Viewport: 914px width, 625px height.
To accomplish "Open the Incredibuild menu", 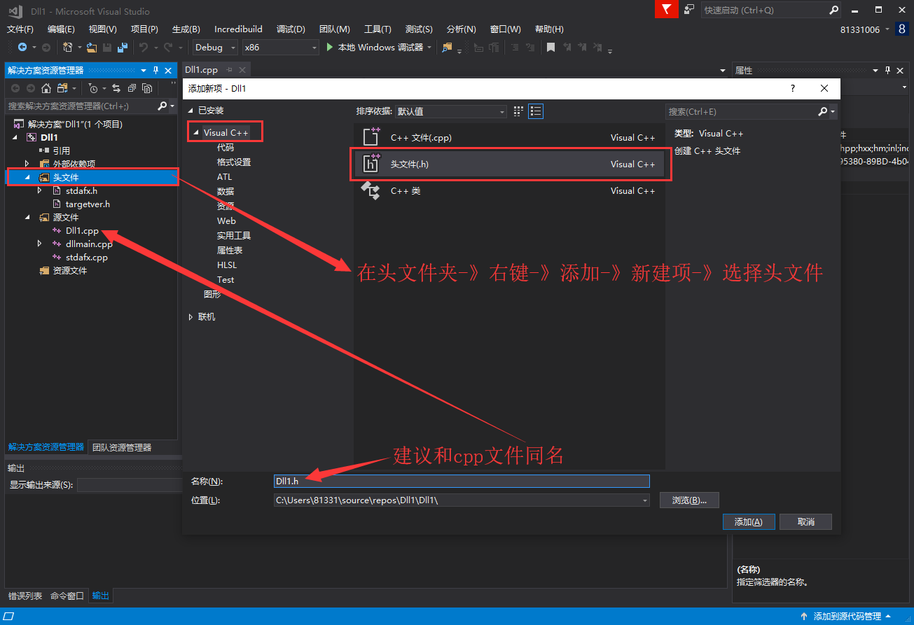I will tap(238, 29).
